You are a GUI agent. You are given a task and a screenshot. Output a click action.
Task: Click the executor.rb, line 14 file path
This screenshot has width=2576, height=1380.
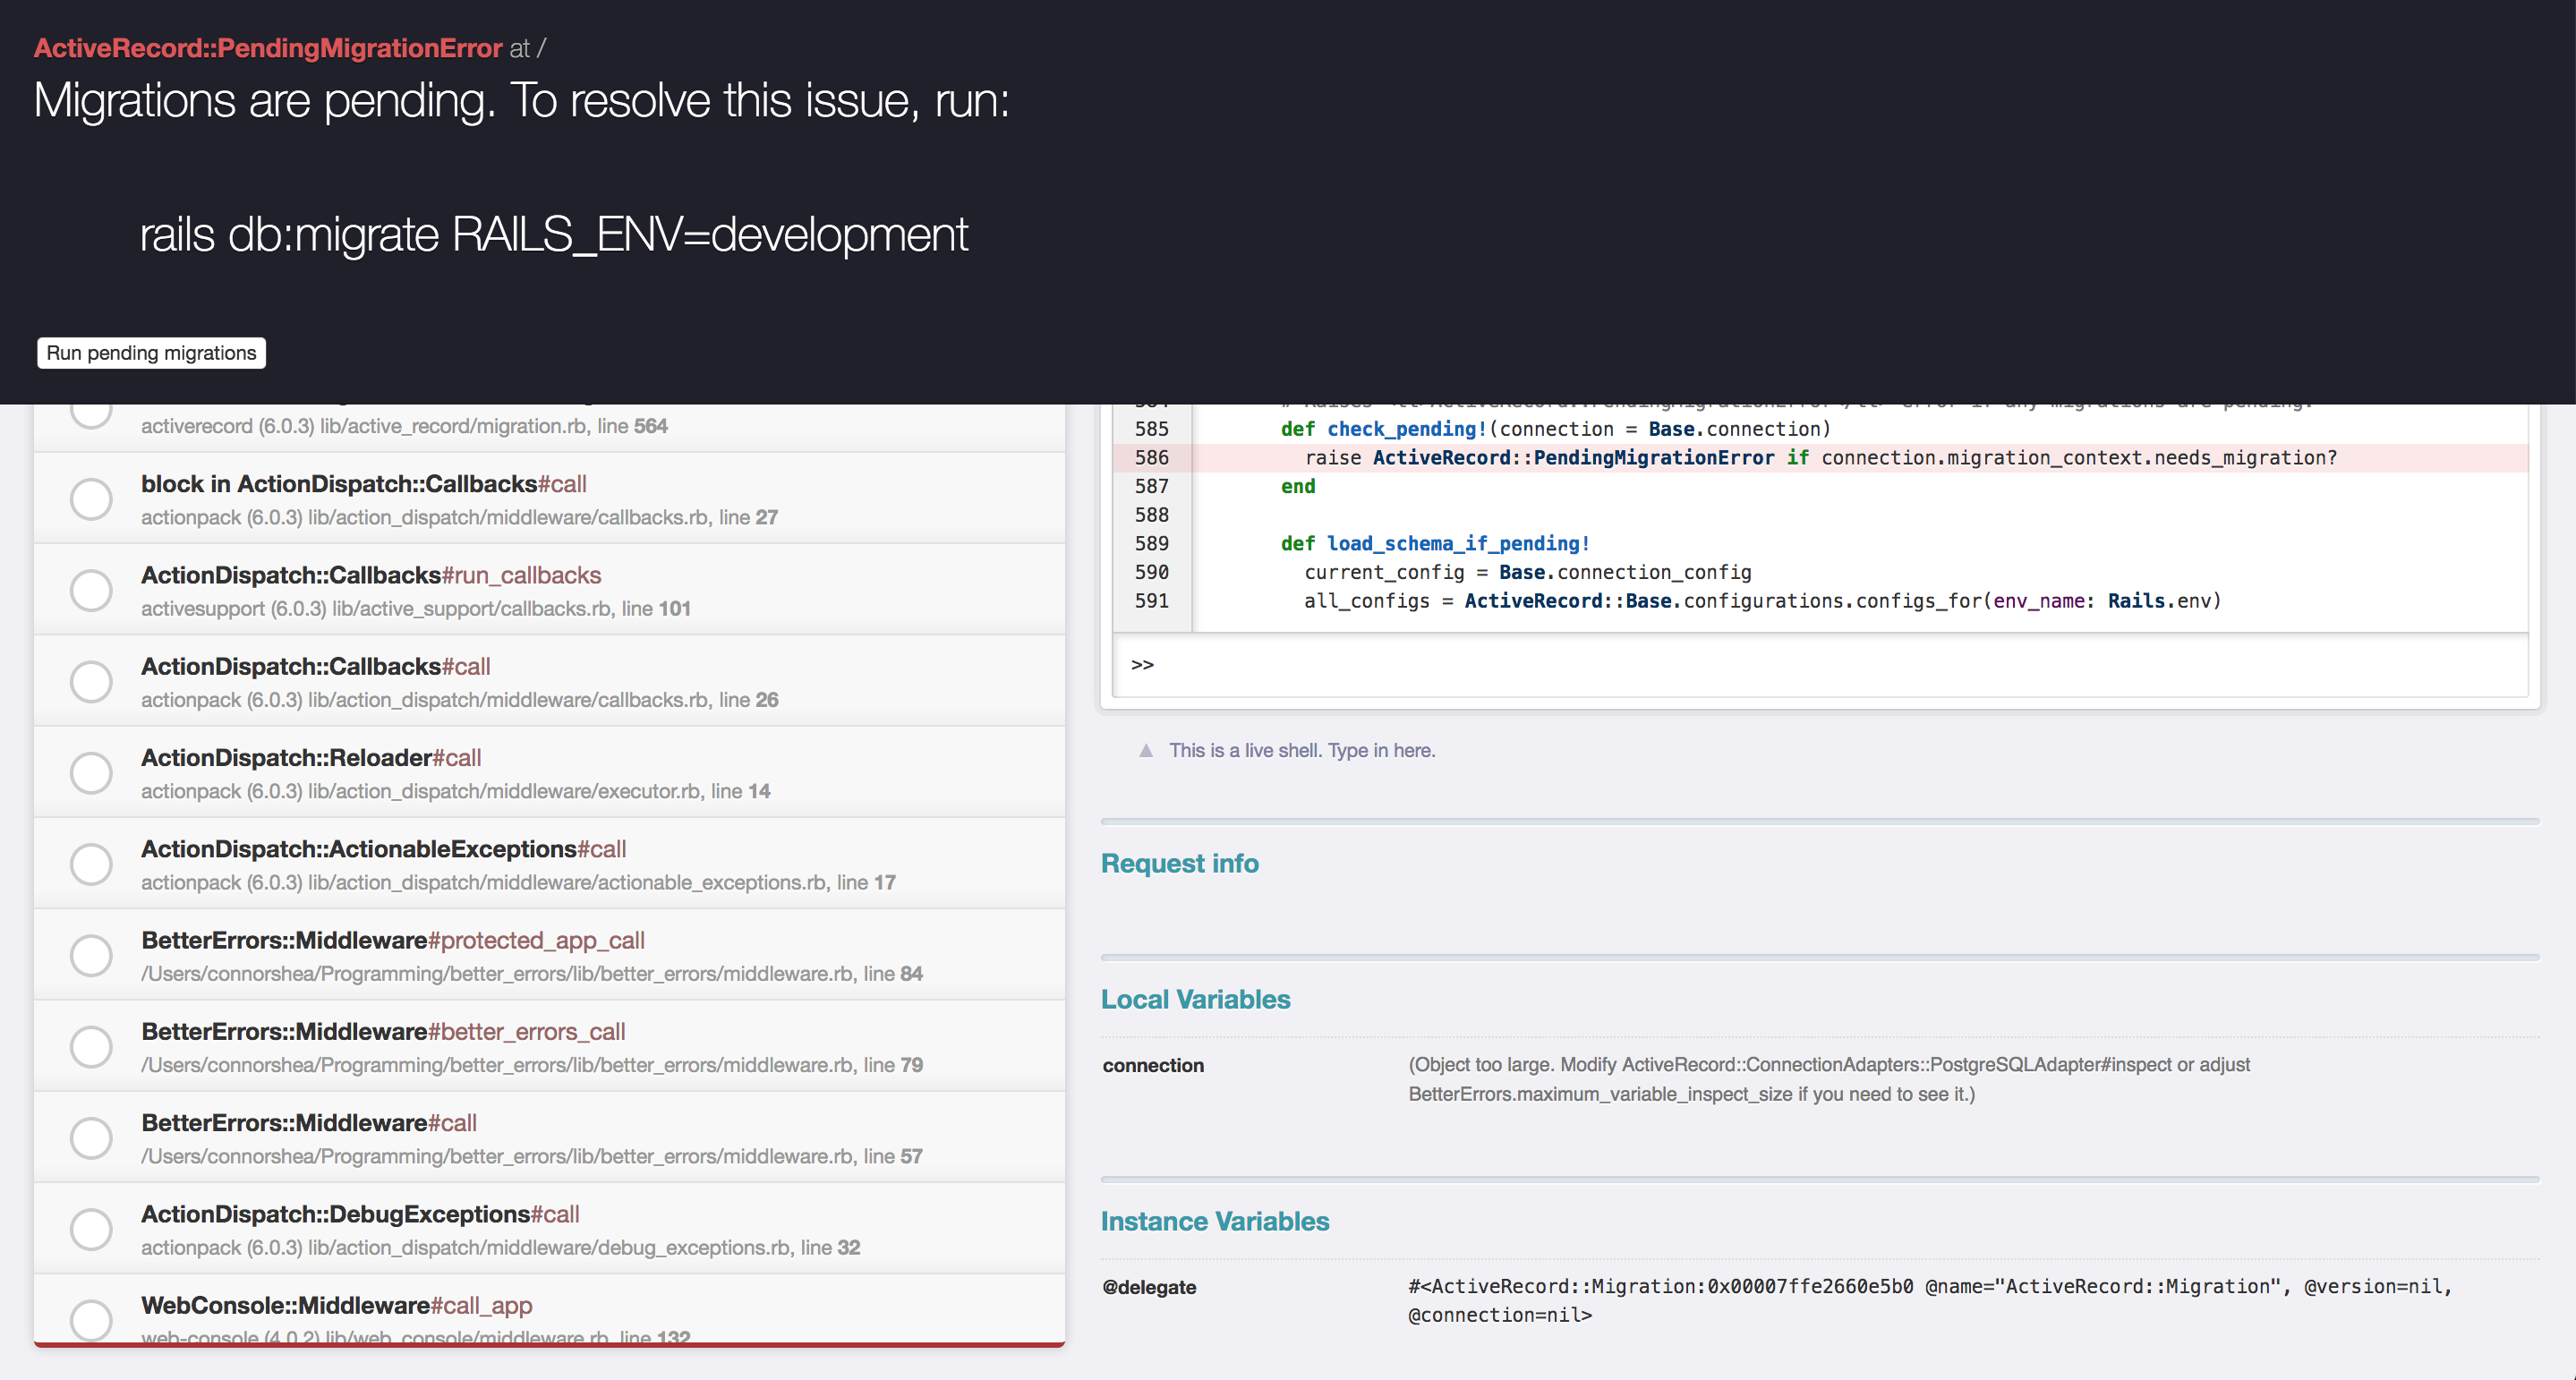456,791
